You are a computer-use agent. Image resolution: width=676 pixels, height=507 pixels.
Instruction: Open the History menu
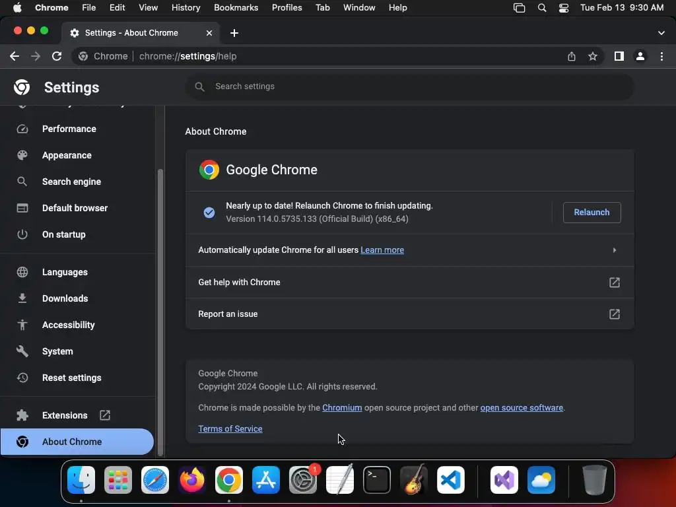coord(186,8)
